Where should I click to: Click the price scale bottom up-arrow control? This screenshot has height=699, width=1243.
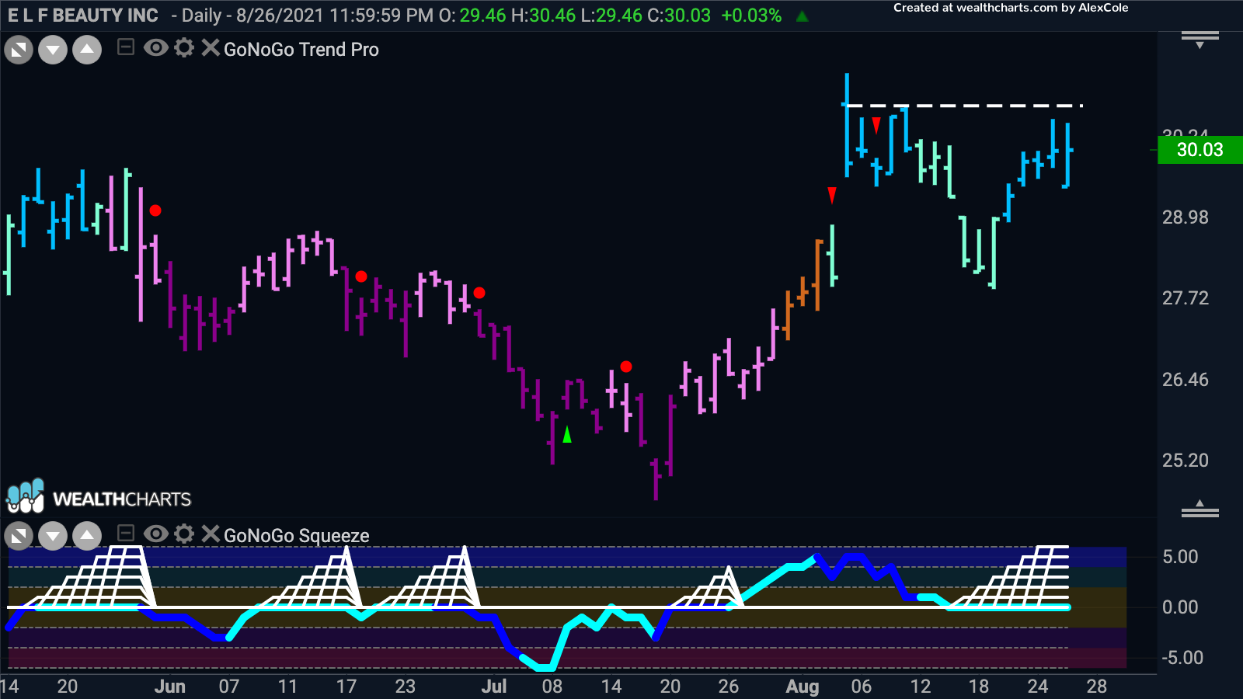coord(1200,509)
